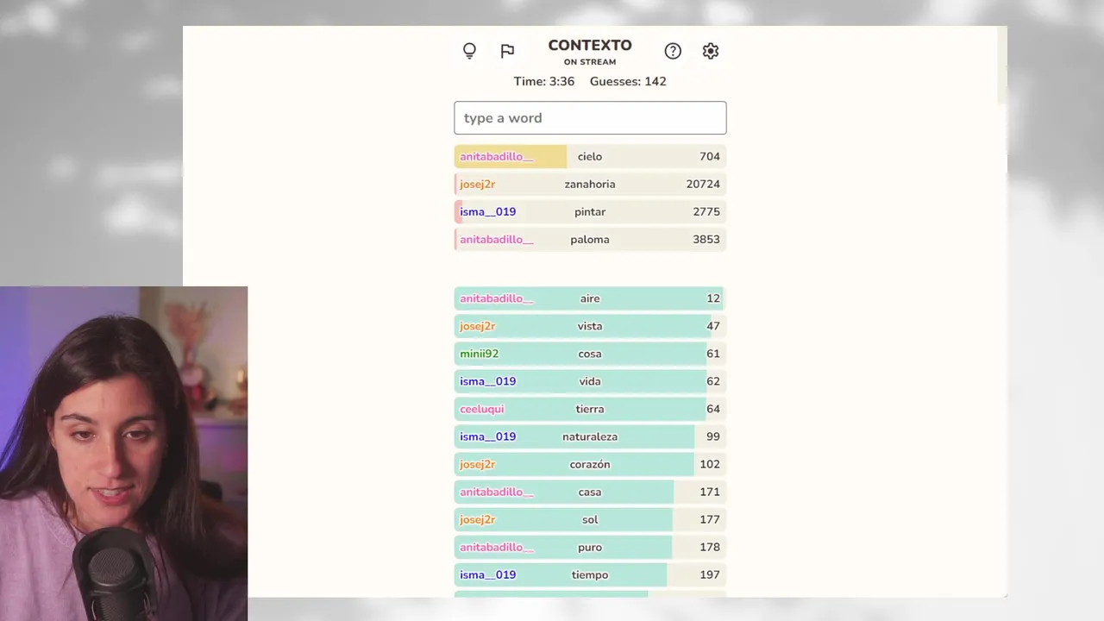This screenshot has height=621, width=1104.
Task: Open the settings gear icon
Action: point(711,51)
